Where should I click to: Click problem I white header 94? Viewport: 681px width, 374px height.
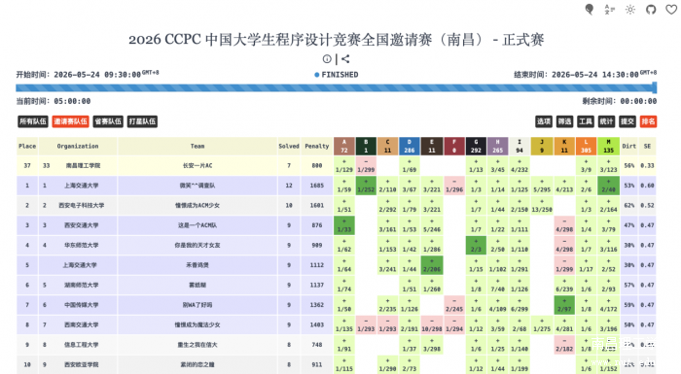click(520, 147)
